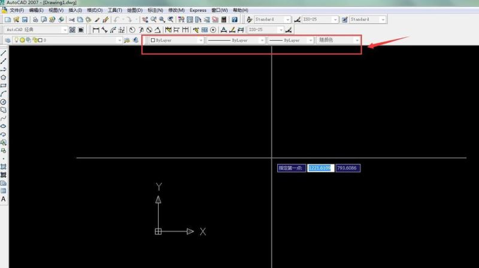Toggle layer 0 on/off light bulb
479x268 pixels.
[x=17, y=40]
